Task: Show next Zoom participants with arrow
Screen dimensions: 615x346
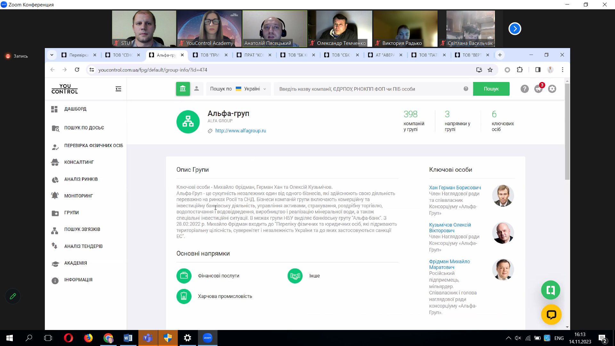Action: coord(515,29)
